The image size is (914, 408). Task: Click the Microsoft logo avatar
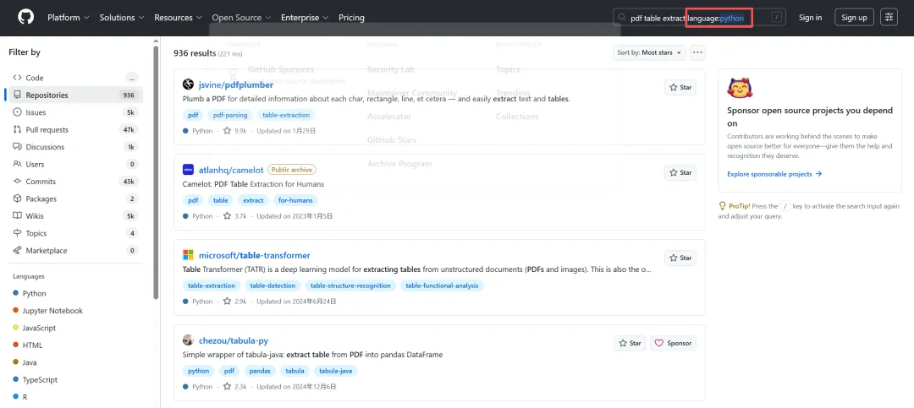tap(188, 255)
